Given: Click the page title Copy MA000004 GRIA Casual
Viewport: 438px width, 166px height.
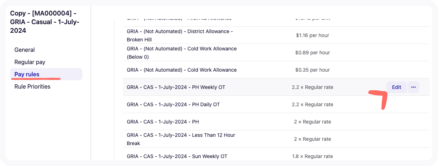Looking at the screenshot, I should [45, 22].
